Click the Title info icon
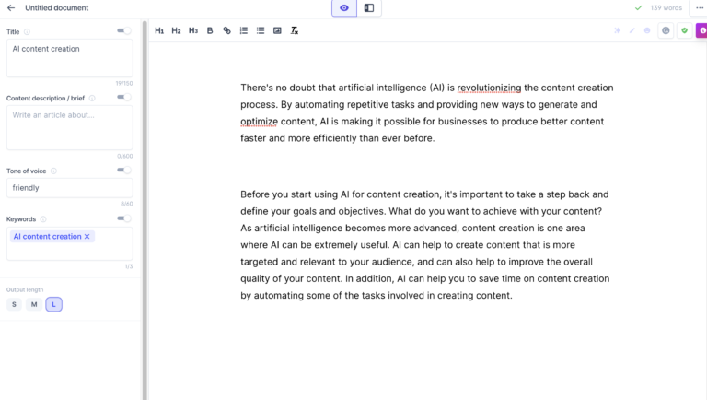 (27, 32)
